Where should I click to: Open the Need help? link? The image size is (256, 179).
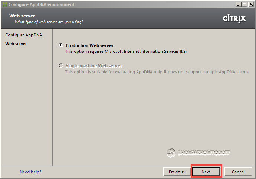point(30,172)
